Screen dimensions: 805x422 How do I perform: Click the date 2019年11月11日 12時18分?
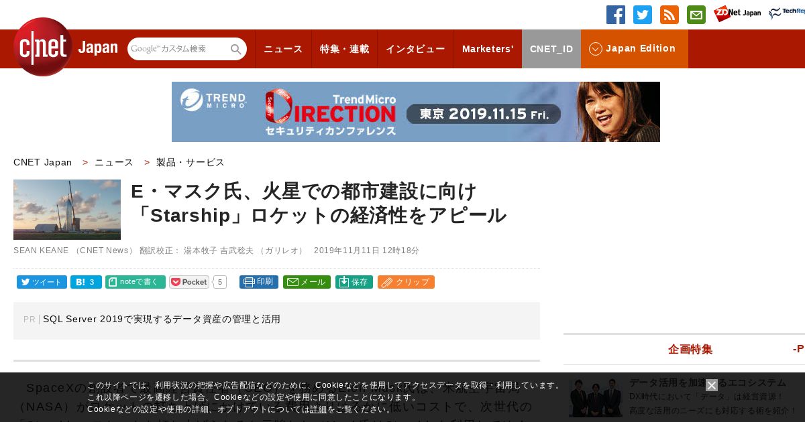(366, 251)
